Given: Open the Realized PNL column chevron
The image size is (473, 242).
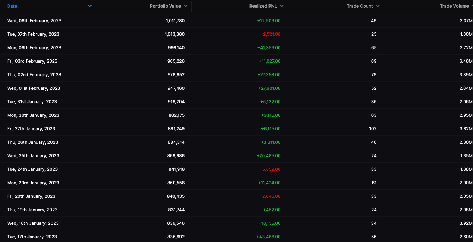Looking at the screenshot, I should 282,6.
